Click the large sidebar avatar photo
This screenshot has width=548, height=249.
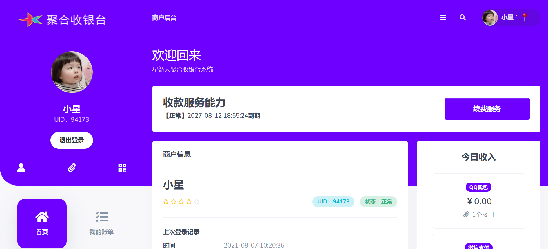tap(72, 72)
